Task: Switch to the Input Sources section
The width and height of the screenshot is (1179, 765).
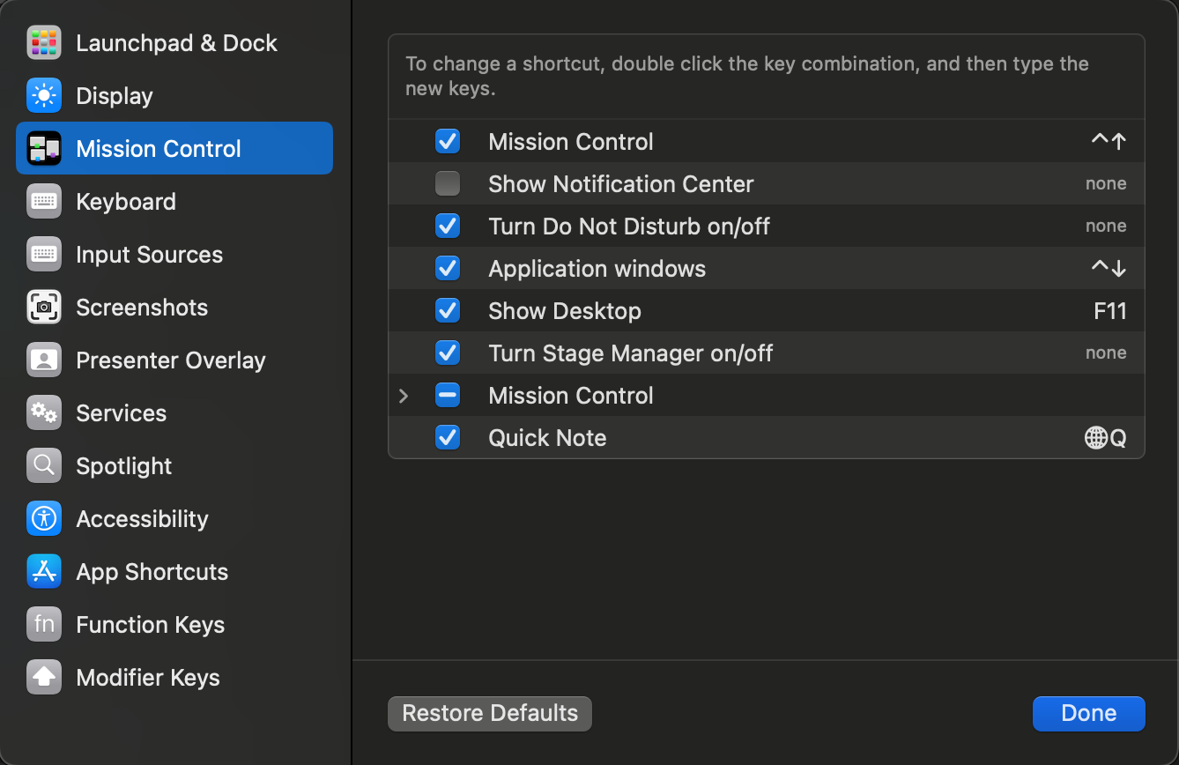Action: [44, 254]
